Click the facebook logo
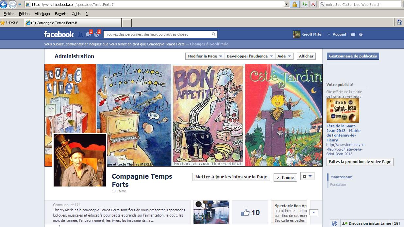 coord(59,34)
